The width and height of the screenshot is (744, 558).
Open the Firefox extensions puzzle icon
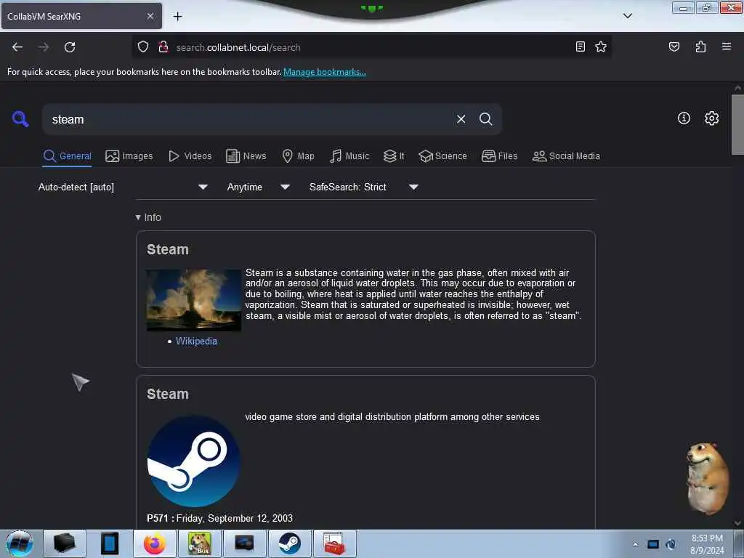point(700,46)
